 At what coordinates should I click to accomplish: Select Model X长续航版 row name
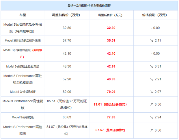pyautogui.click(x=23, y=92)
